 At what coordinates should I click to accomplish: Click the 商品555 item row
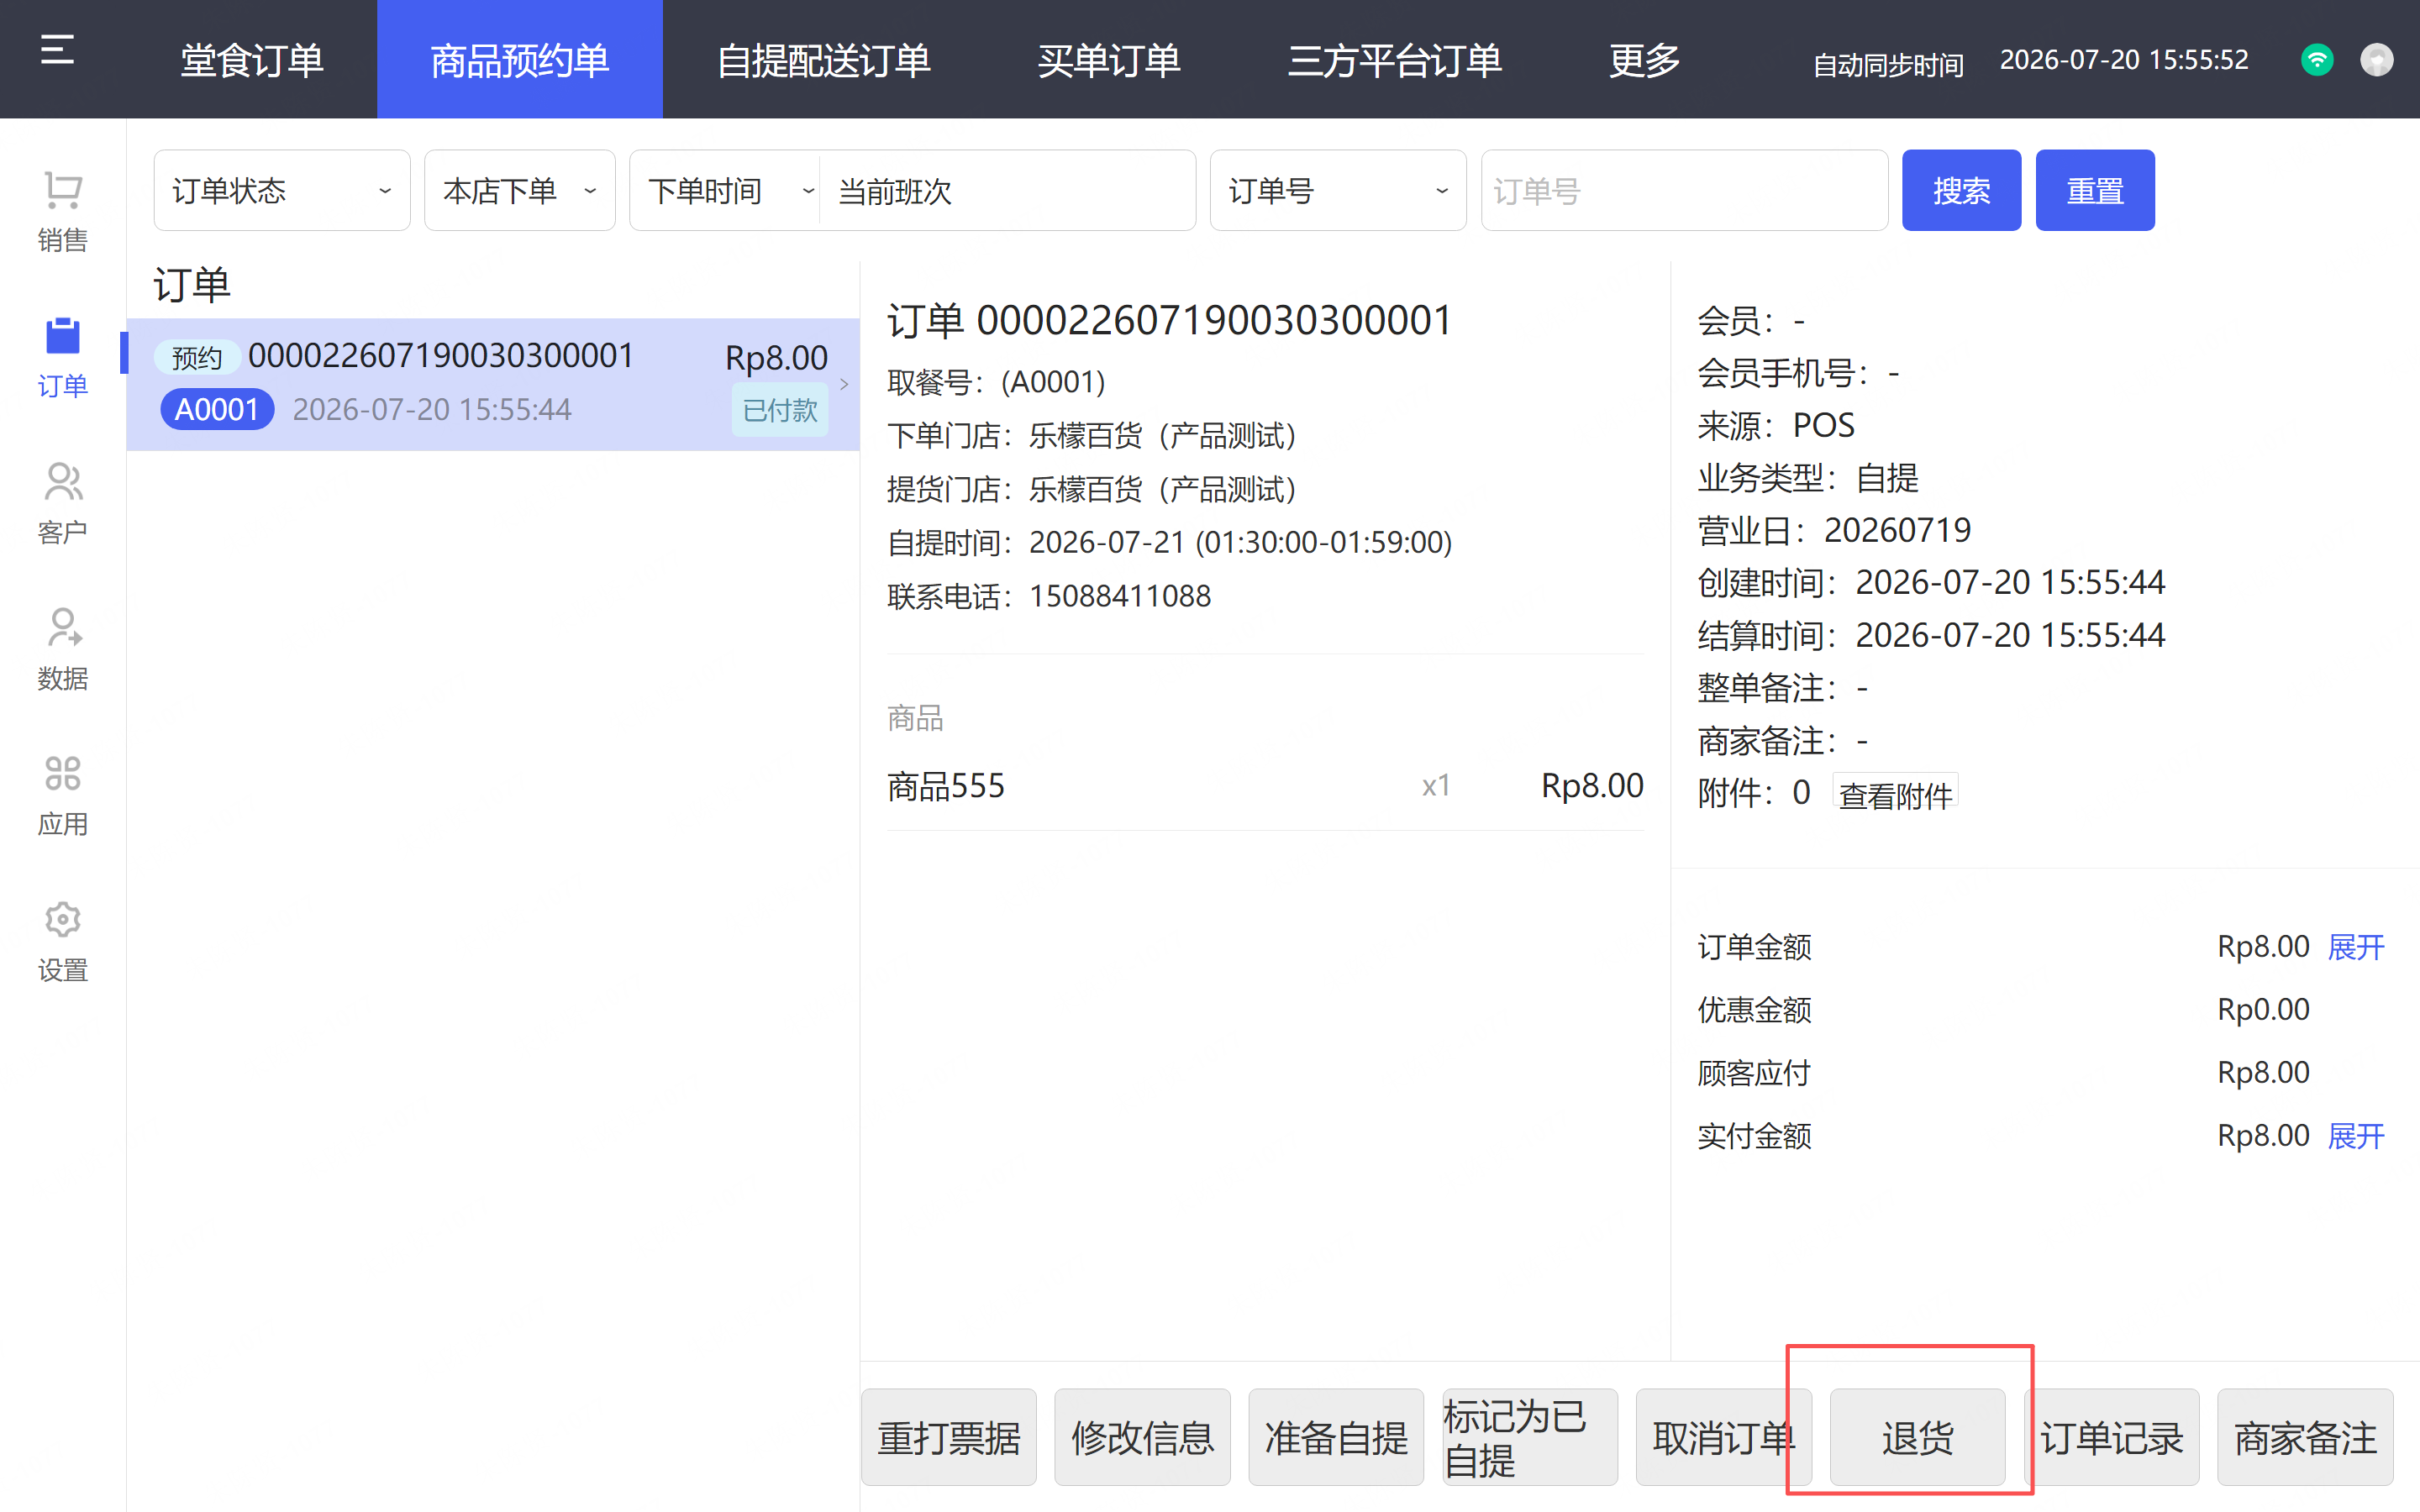click(x=1265, y=786)
